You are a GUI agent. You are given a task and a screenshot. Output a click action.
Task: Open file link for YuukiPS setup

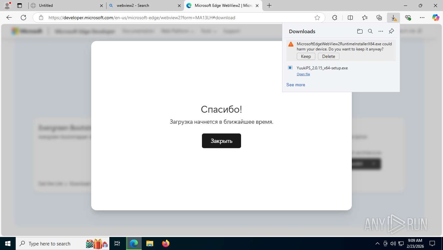303,74
